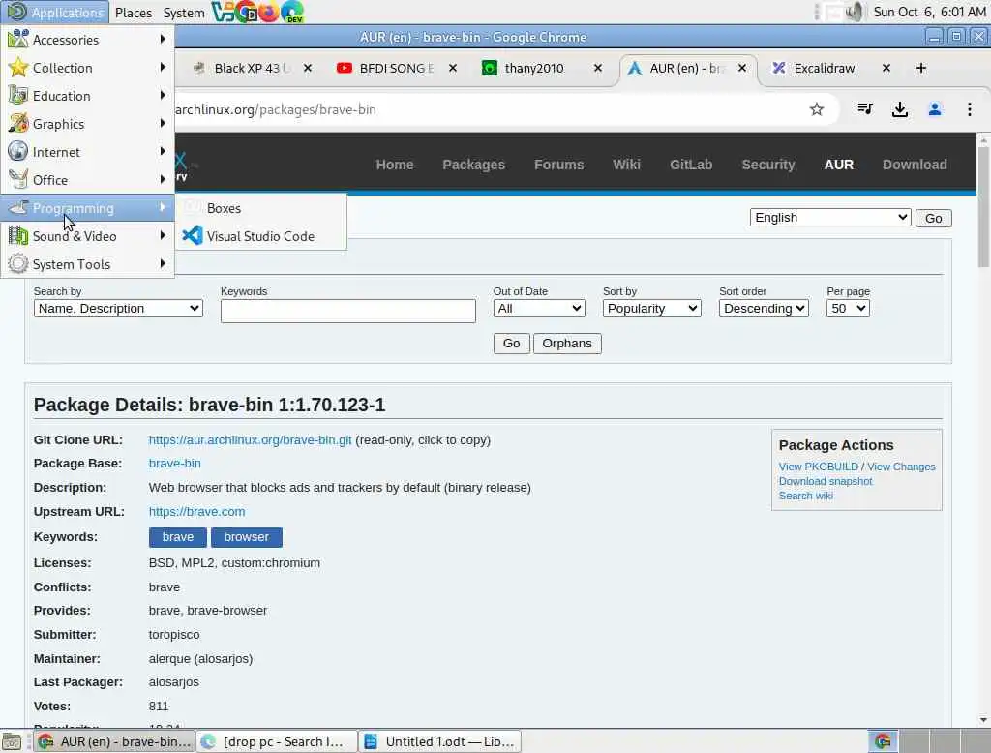Click Keywords search input field
This screenshot has width=991, height=753.
[x=347, y=311]
